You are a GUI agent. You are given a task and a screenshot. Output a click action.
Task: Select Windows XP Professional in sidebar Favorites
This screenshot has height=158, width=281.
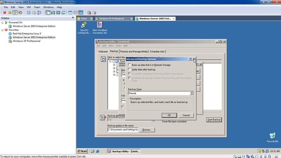[26, 41]
